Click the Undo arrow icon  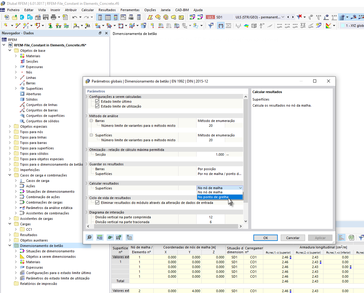[x=75, y=17]
